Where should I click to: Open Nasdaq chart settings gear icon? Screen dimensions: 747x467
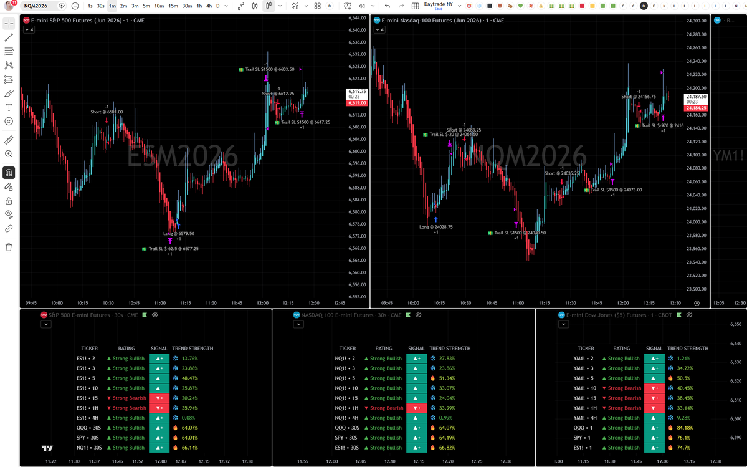pyautogui.click(x=697, y=303)
